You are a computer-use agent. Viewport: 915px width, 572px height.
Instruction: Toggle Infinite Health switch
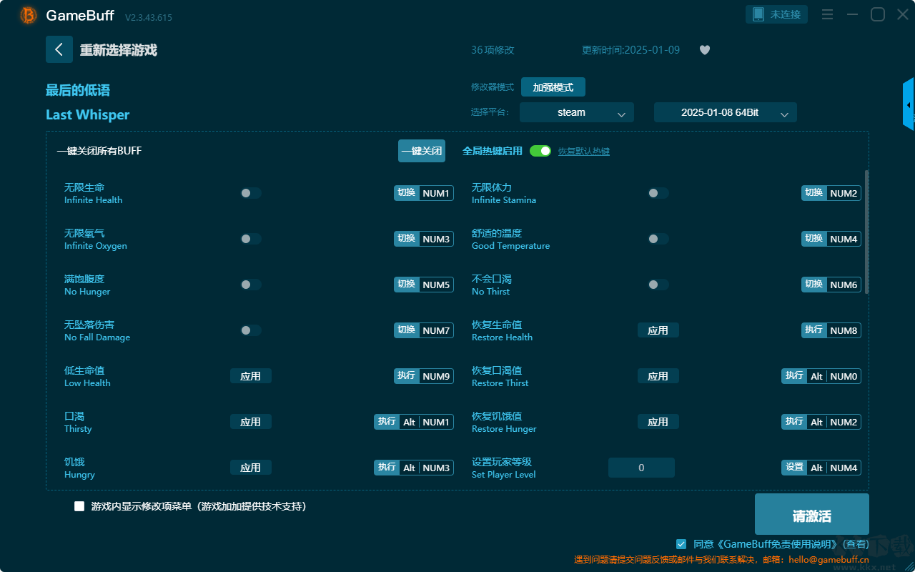tap(251, 193)
